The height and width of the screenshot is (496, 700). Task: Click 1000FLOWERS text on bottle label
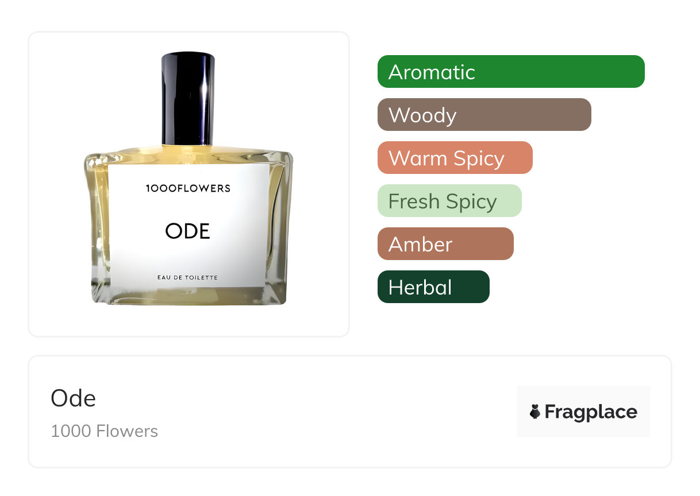click(188, 188)
